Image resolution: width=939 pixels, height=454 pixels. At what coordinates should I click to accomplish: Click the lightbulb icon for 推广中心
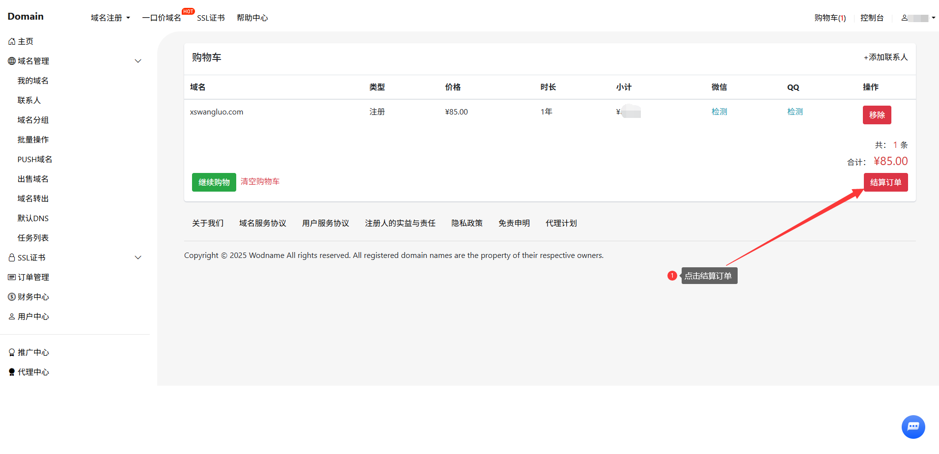coord(12,353)
